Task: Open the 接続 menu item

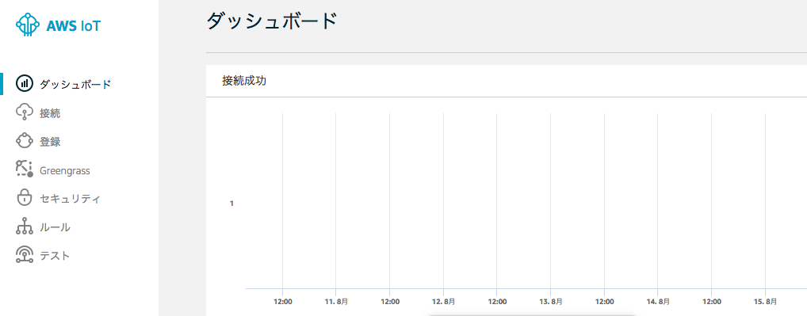Action: 50,113
